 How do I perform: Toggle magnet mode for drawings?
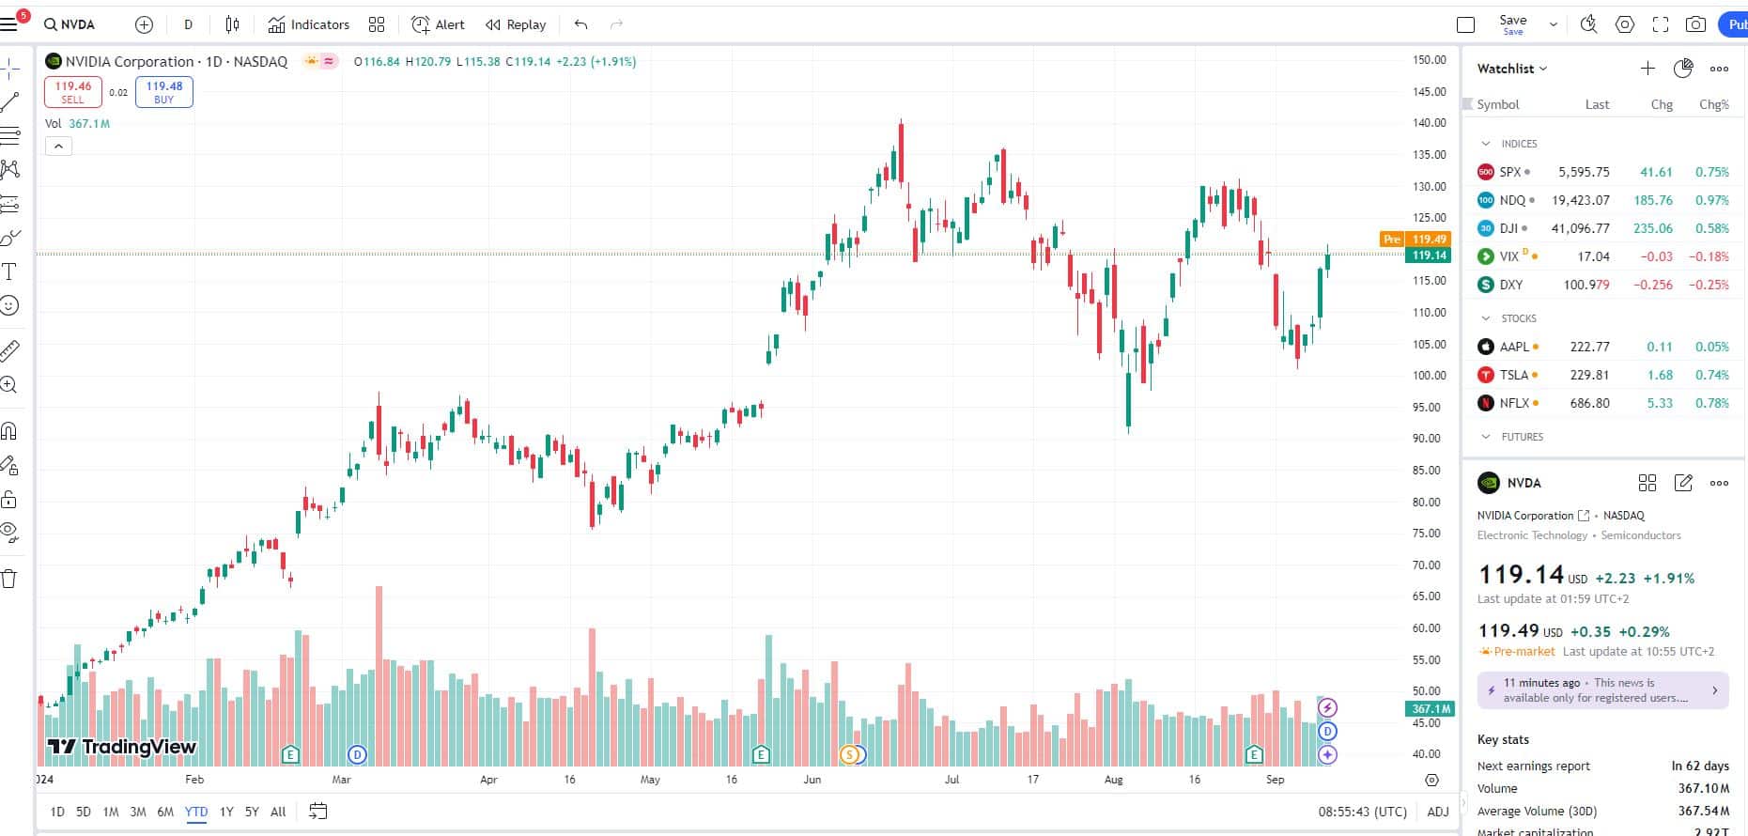[x=9, y=430]
